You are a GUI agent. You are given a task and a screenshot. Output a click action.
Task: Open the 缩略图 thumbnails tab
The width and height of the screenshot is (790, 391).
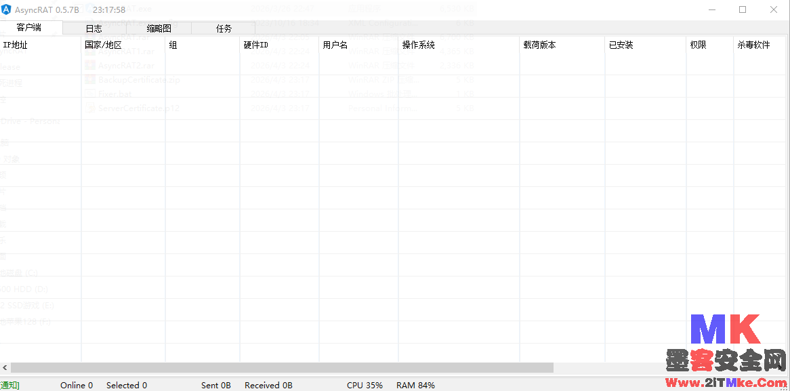click(x=159, y=28)
